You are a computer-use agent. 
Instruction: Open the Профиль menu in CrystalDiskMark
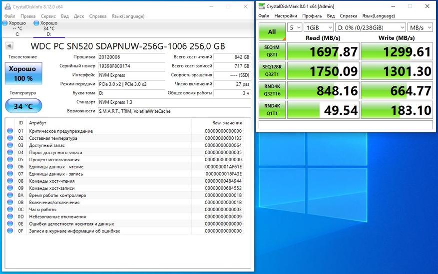click(311, 16)
